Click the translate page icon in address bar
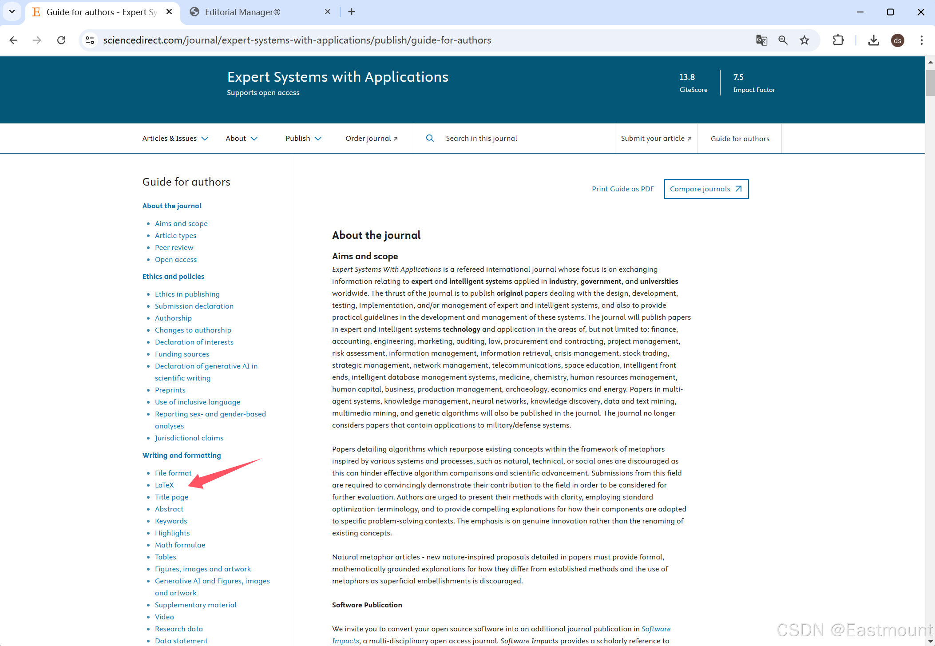Viewport: 935px width, 646px height. pyautogui.click(x=761, y=40)
